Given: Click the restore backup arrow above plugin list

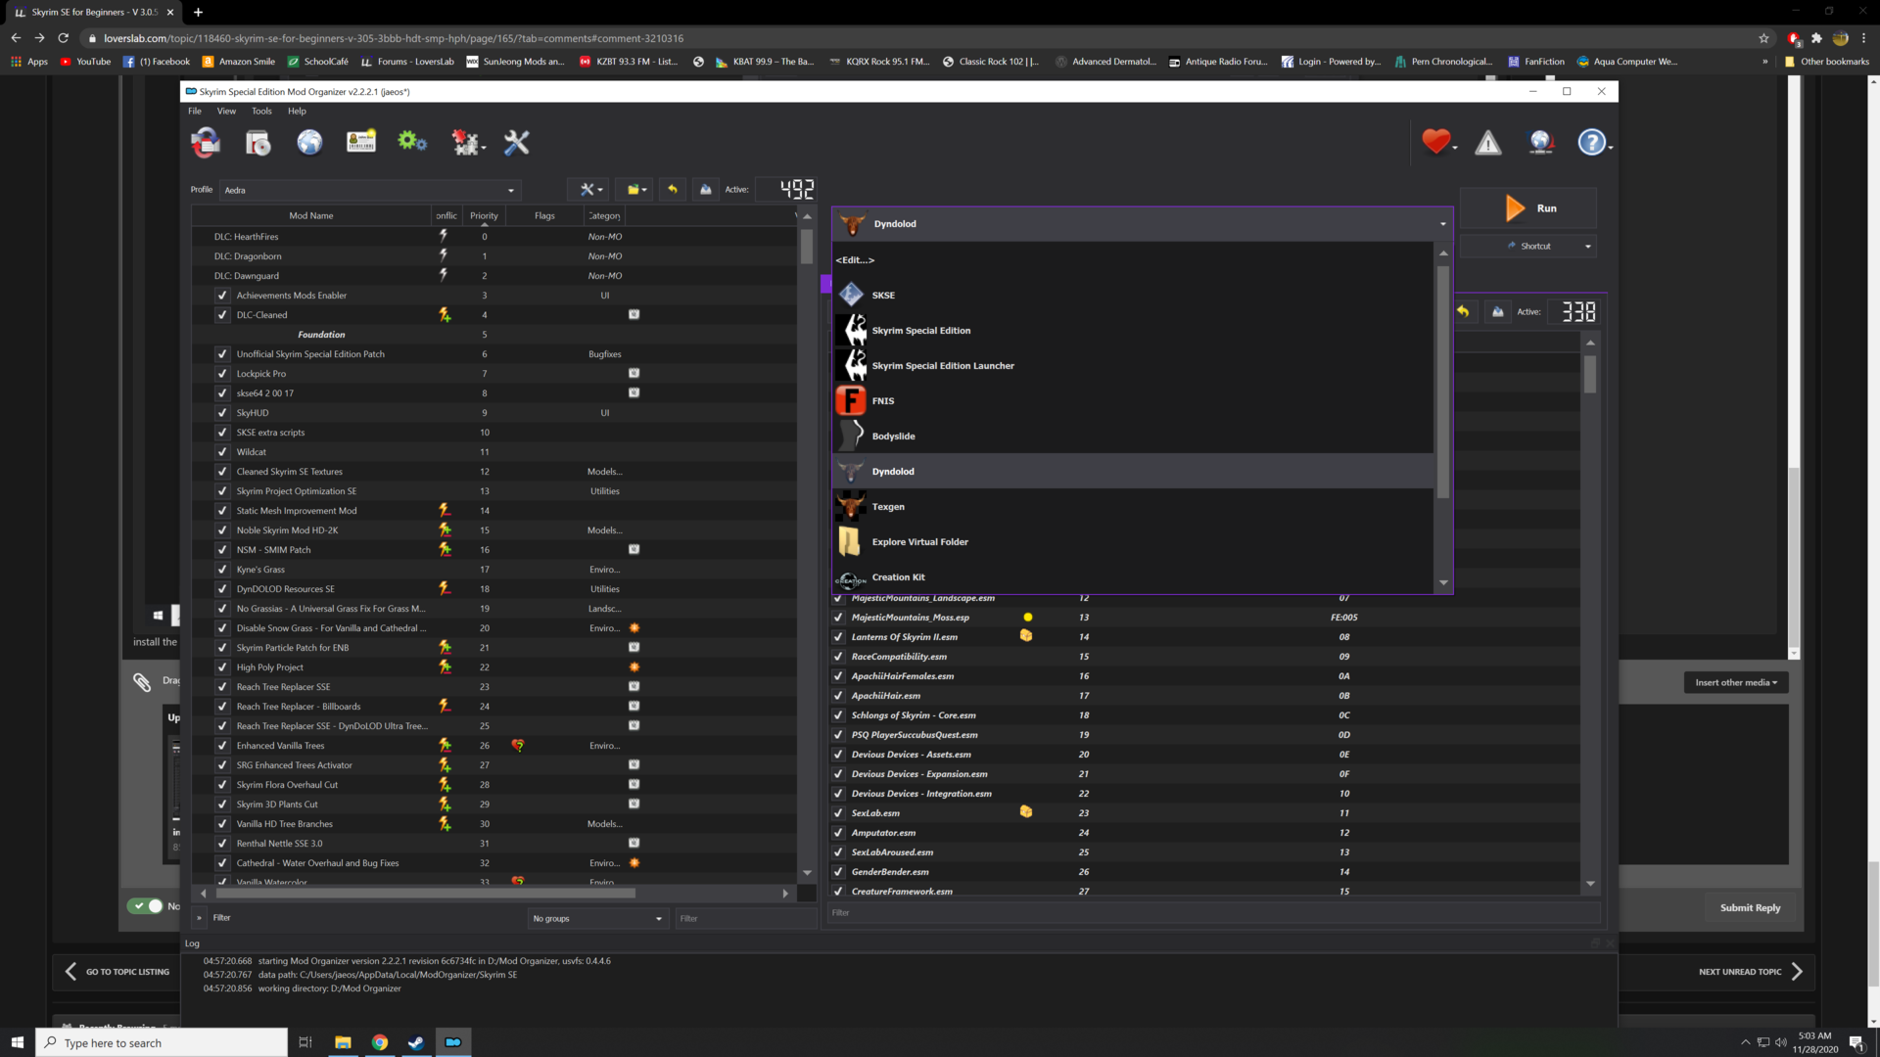Looking at the screenshot, I should tap(1463, 311).
